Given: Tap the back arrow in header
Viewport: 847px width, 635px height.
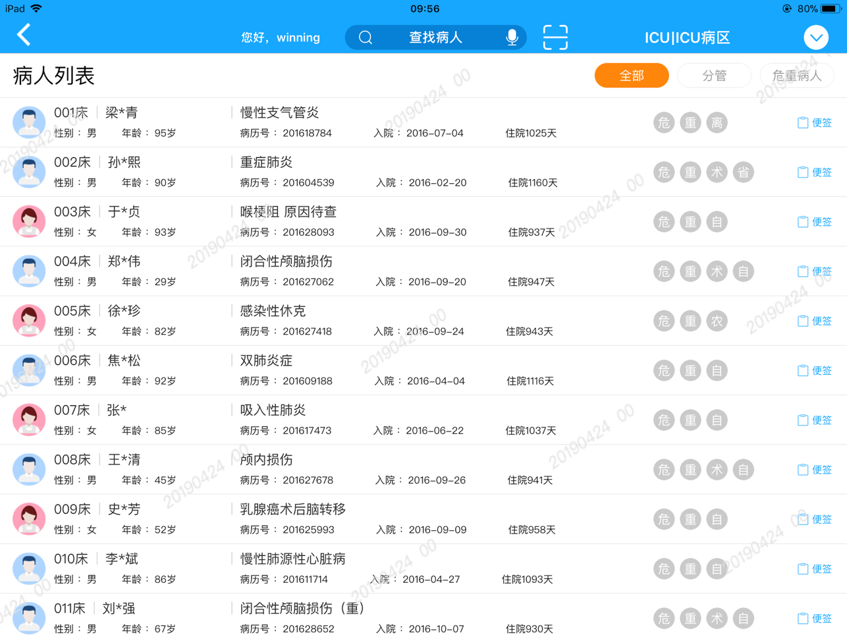Looking at the screenshot, I should click(24, 36).
